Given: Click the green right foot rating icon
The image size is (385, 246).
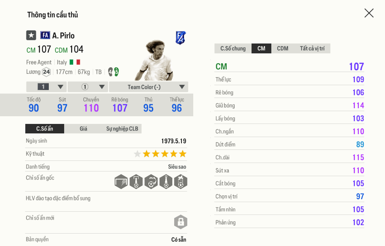Looking at the screenshot, I should 117,72.
